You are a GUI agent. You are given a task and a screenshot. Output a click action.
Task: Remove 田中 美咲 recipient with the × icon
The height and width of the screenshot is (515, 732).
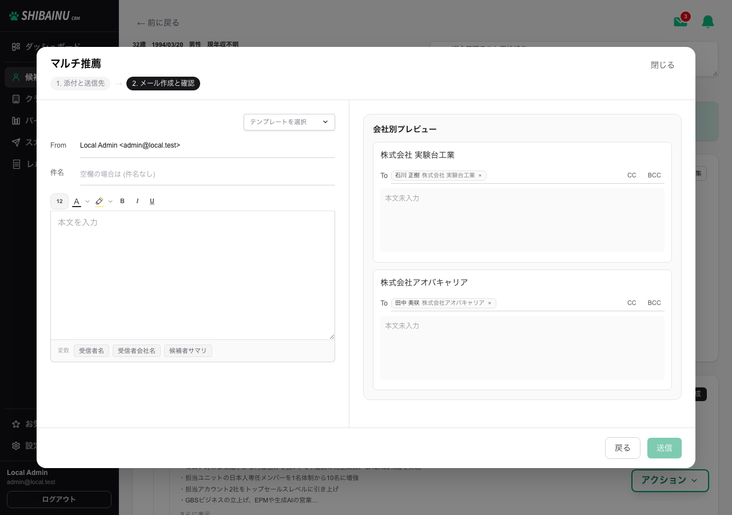(490, 303)
